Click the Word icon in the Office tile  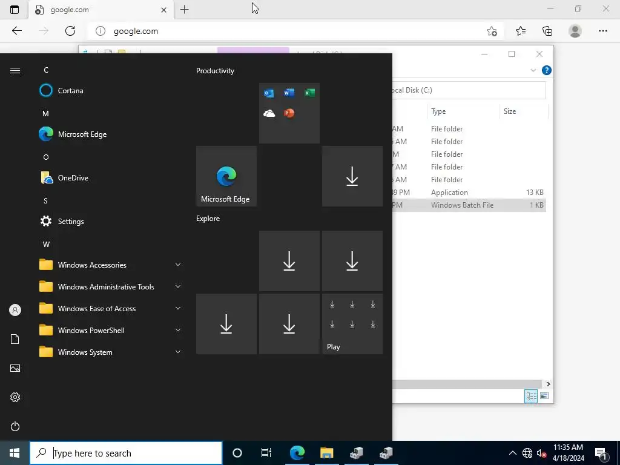(289, 93)
